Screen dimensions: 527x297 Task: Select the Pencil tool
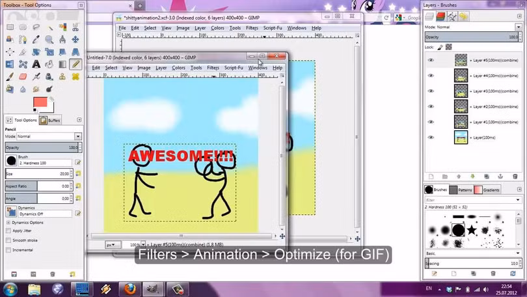pos(75,64)
